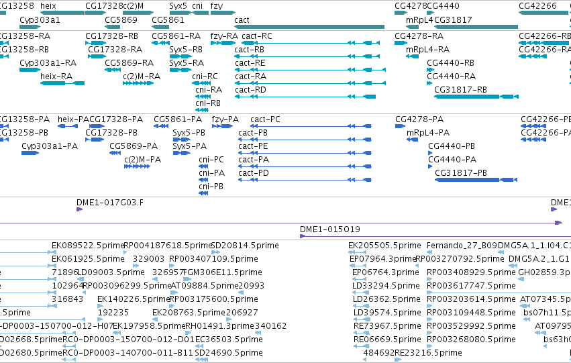Select the cact-PC protein label
571x363 pixels.
tap(266, 119)
